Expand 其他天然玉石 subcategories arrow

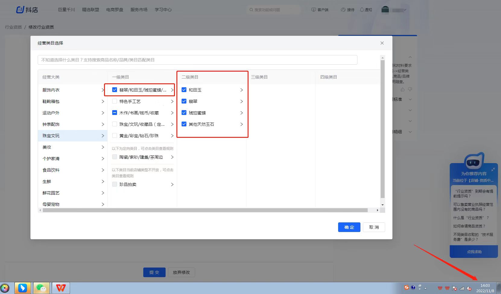coord(242,124)
